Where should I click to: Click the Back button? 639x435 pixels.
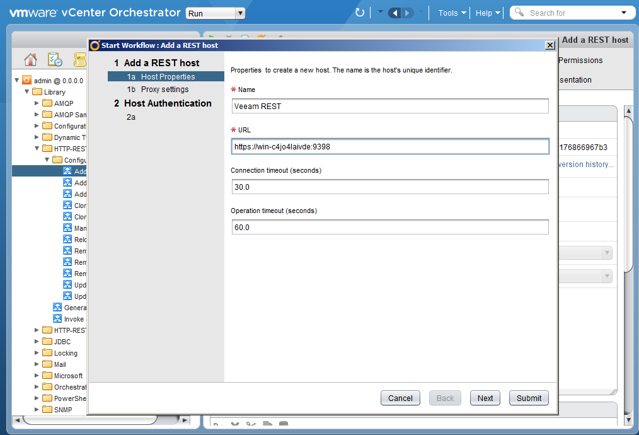(445, 398)
